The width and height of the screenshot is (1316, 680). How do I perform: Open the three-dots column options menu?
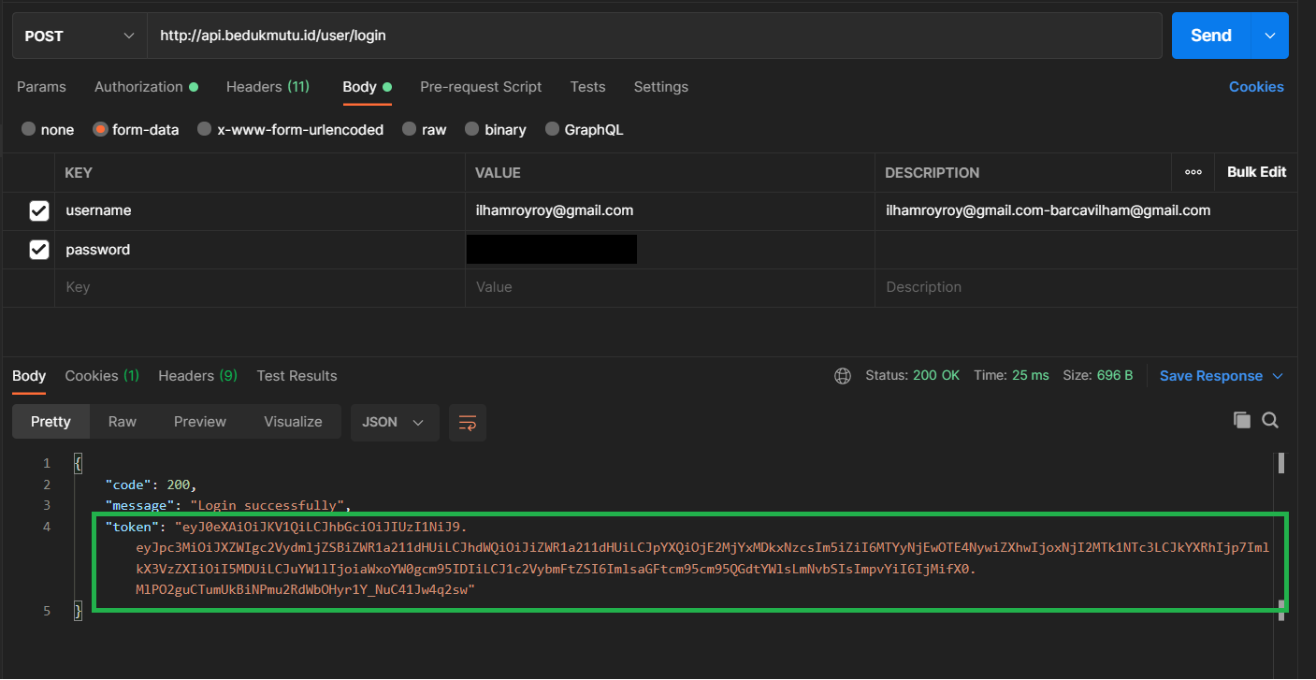coord(1193,172)
